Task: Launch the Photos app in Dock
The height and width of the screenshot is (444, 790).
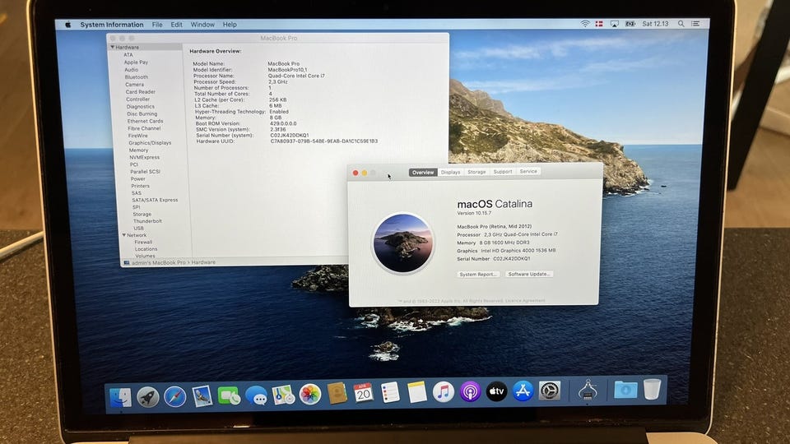Action: [310, 394]
